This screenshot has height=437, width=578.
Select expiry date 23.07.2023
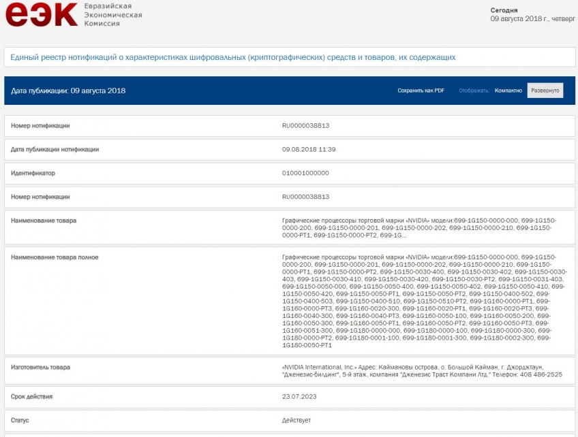point(299,397)
